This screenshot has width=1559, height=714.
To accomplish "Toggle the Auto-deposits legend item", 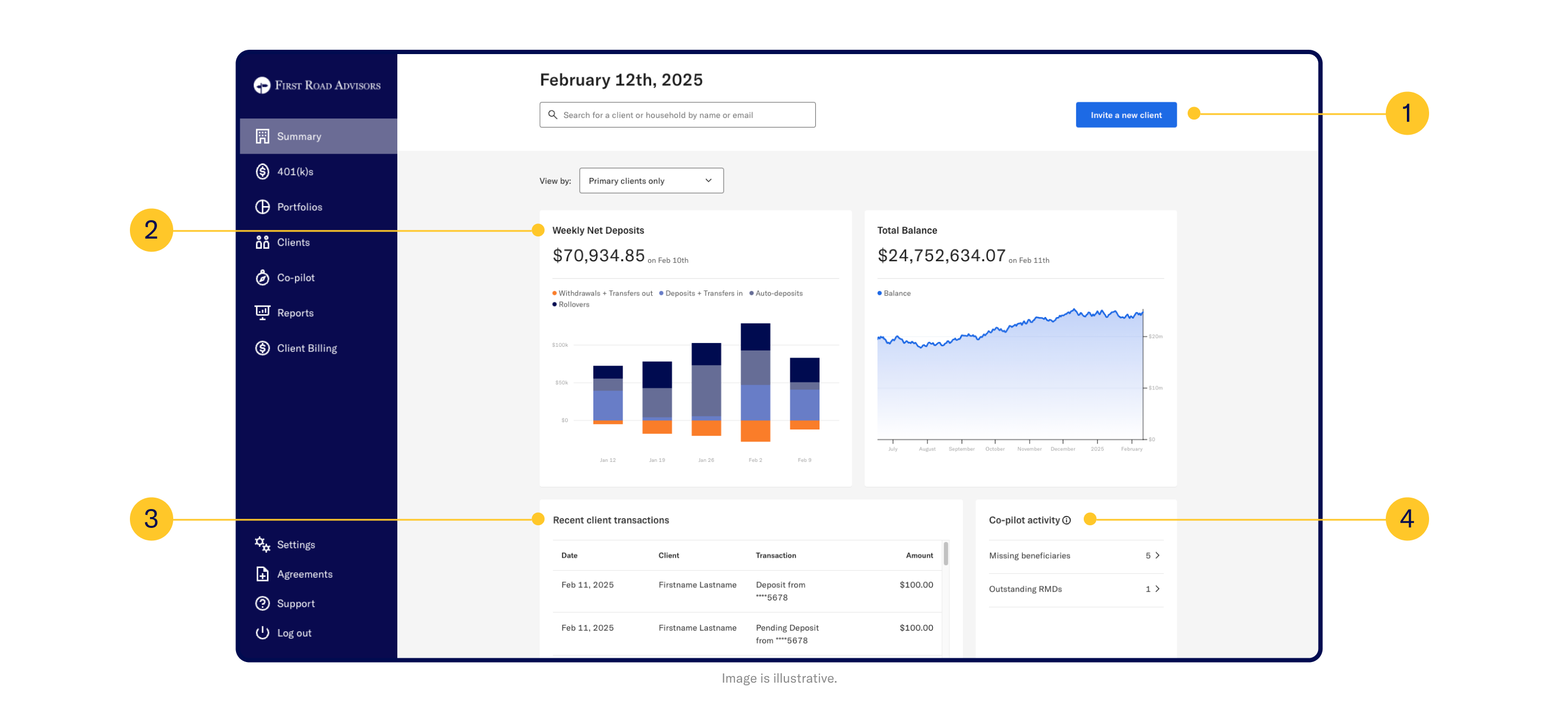I will coord(776,293).
